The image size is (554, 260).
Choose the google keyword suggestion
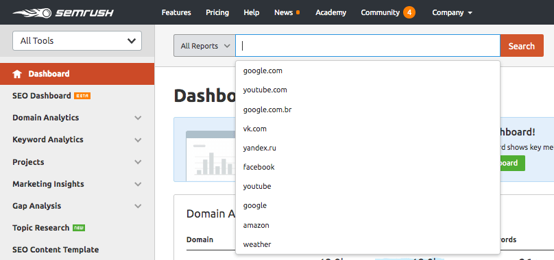[368, 205]
